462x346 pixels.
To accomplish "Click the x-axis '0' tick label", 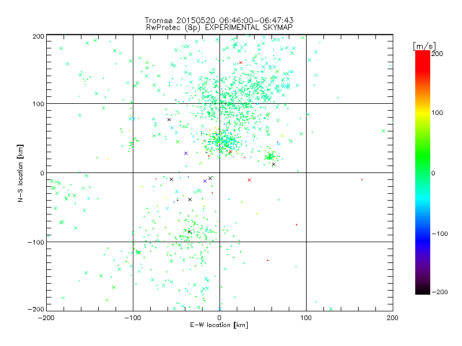I will [219, 318].
